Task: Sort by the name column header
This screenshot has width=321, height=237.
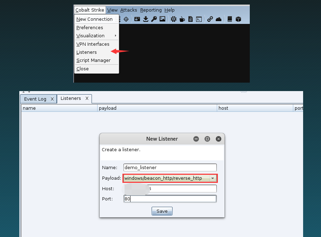Action: point(59,108)
